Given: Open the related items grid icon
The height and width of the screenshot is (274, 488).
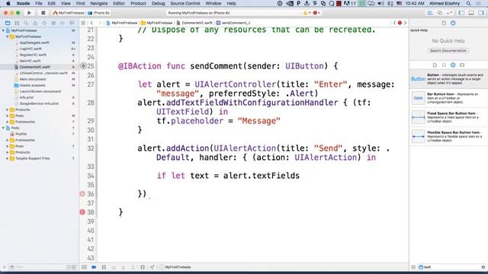Looking at the screenshot, I should pyautogui.click(x=83, y=23).
